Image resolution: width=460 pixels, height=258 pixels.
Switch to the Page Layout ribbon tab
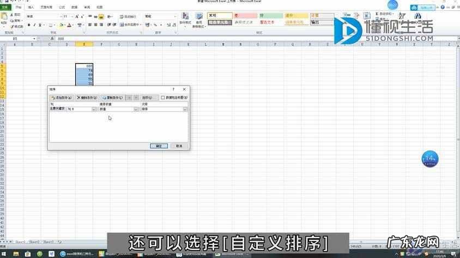[46, 7]
